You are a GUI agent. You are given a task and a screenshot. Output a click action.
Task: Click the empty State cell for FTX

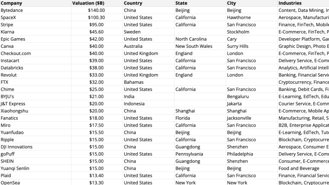click(200, 82)
